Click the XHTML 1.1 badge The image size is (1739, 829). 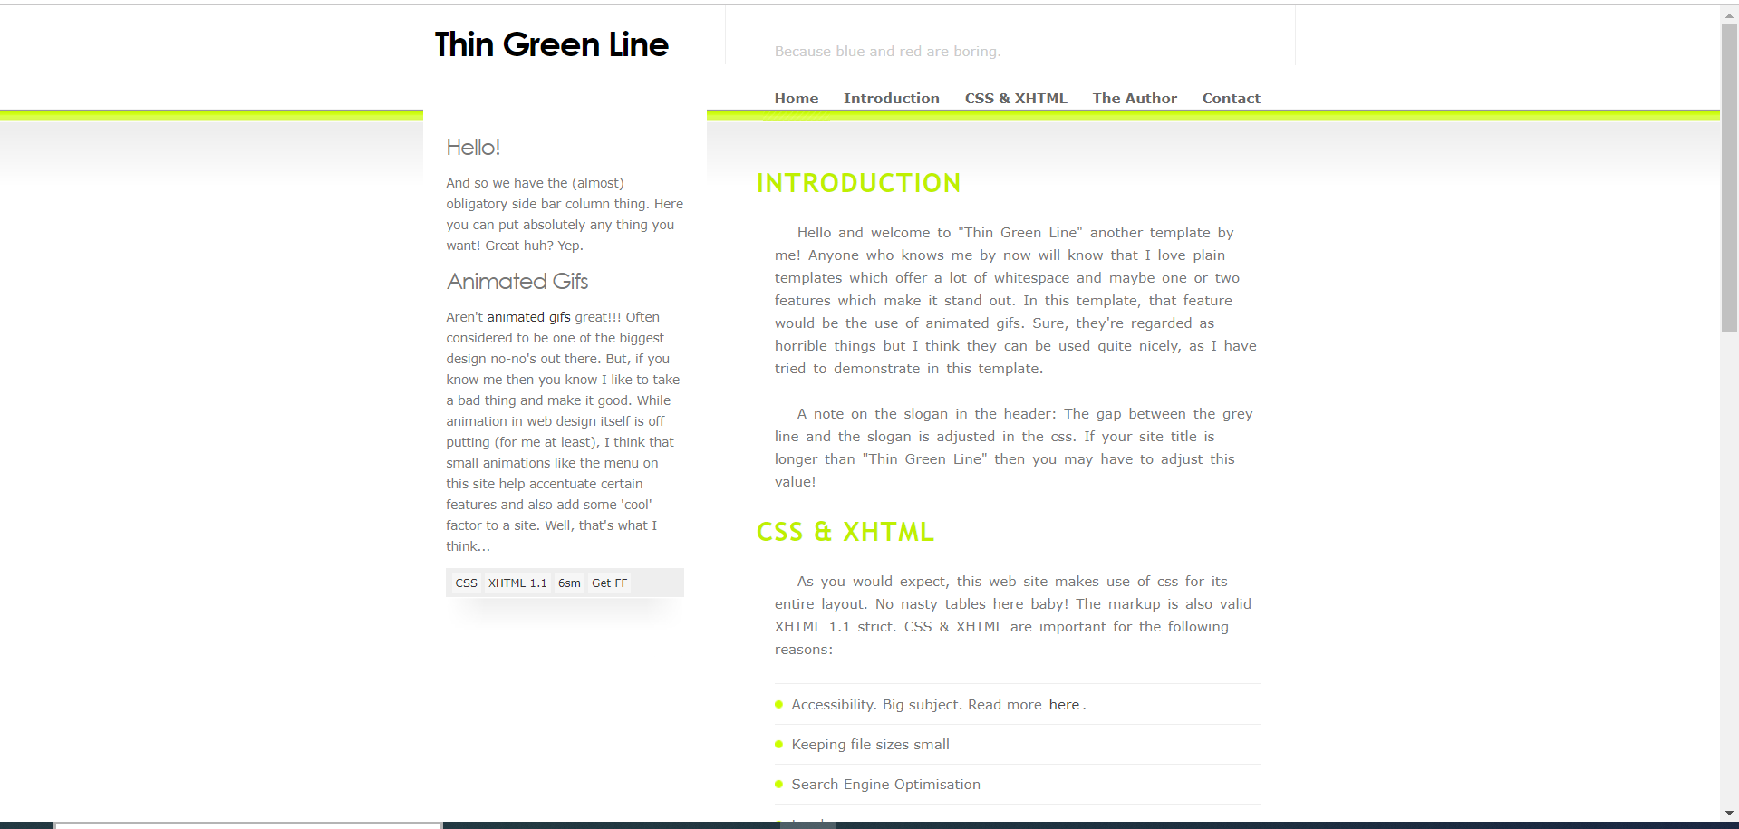[x=517, y=583]
